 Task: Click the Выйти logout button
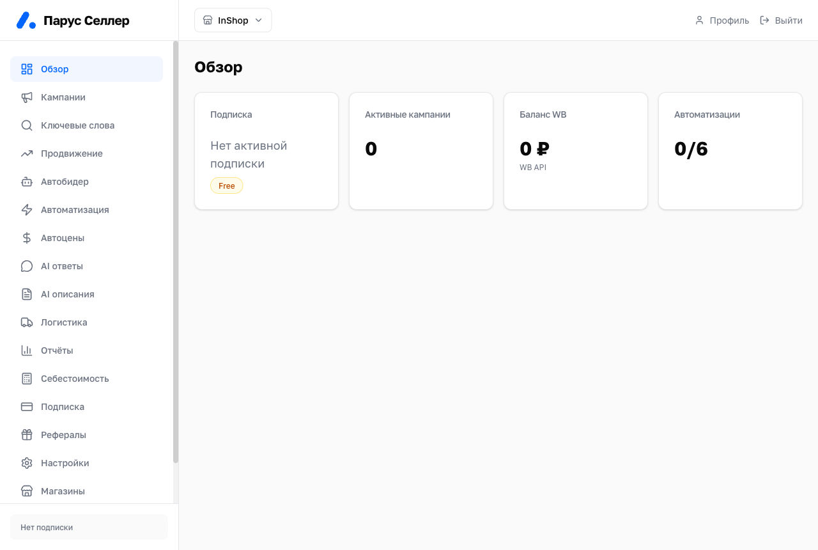[x=781, y=20]
